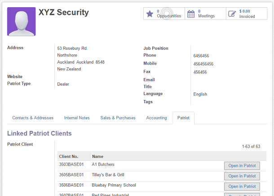The height and width of the screenshot is (196, 274).
Task: Sort by Client No. column header
Action: (x=69, y=157)
